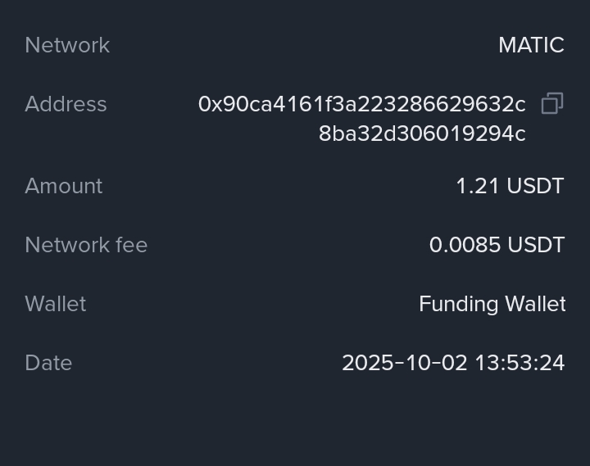Click the Amount label
This screenshot has width=590, height=466.
coord(64,186)
